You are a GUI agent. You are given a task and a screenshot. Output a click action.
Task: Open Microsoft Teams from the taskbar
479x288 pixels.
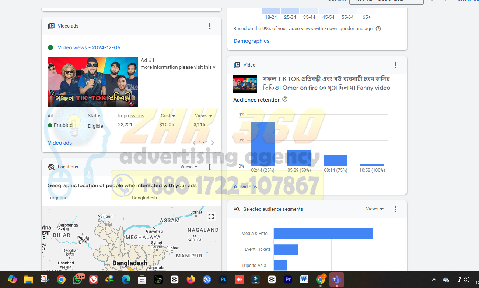click(336, 280)
